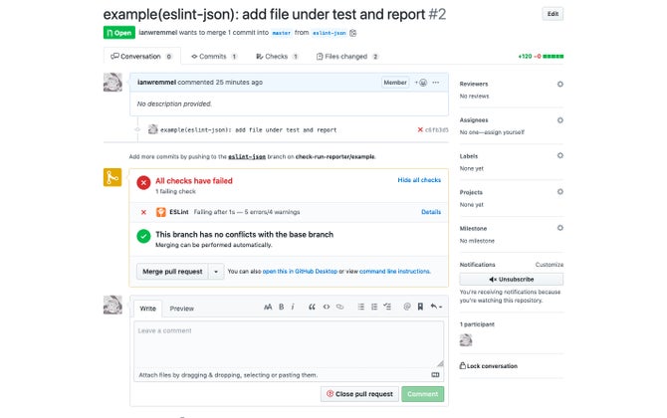Hide all checks
Screen dimensions: 667x418
[419, 180]
